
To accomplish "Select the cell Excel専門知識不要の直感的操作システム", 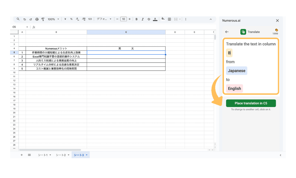I will pyautogui.click(x=56, y=57).
